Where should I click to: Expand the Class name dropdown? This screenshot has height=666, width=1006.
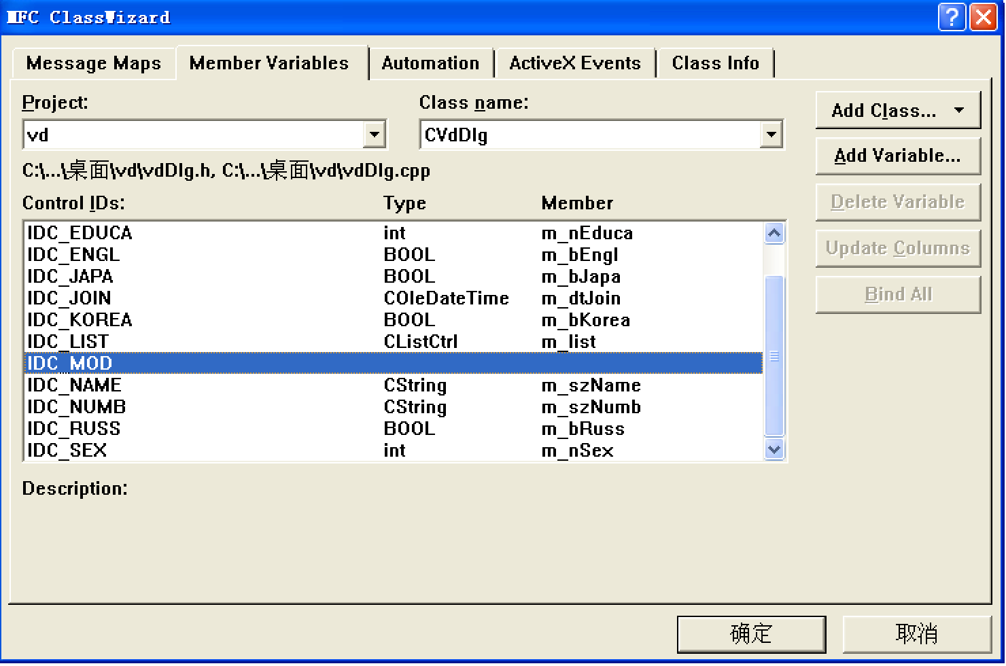coord(770,134)
